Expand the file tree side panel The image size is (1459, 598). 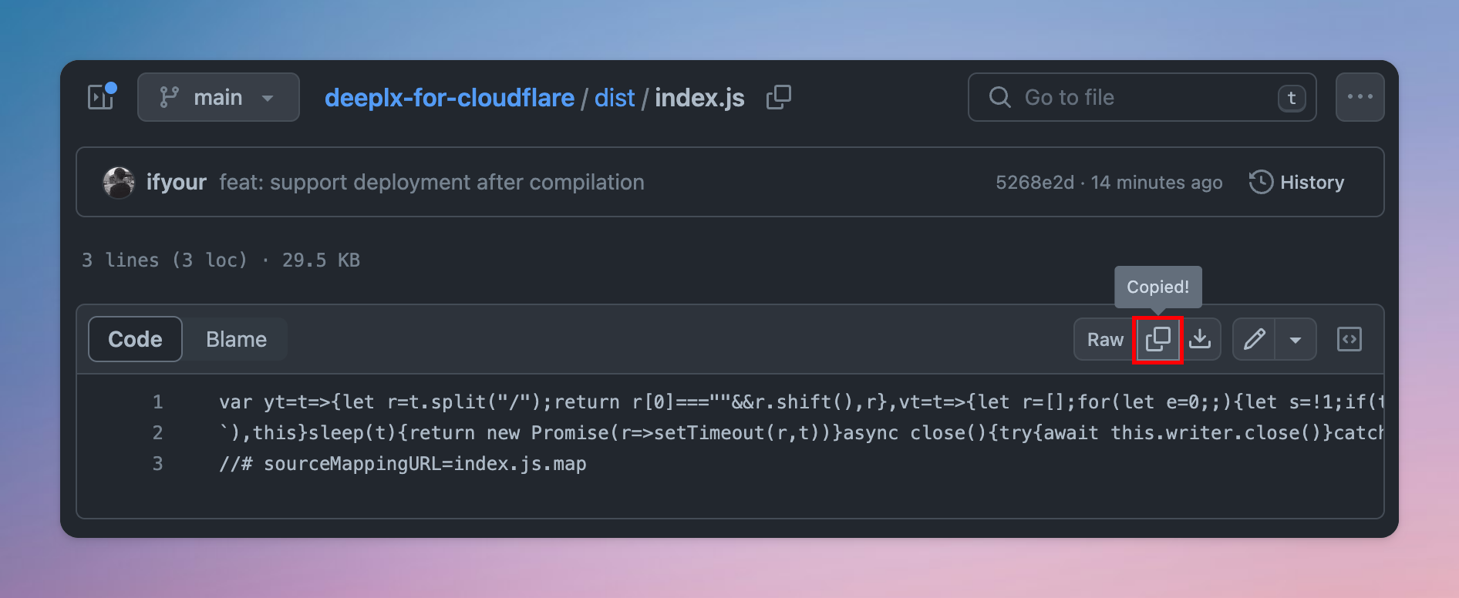tap(101, 97)
